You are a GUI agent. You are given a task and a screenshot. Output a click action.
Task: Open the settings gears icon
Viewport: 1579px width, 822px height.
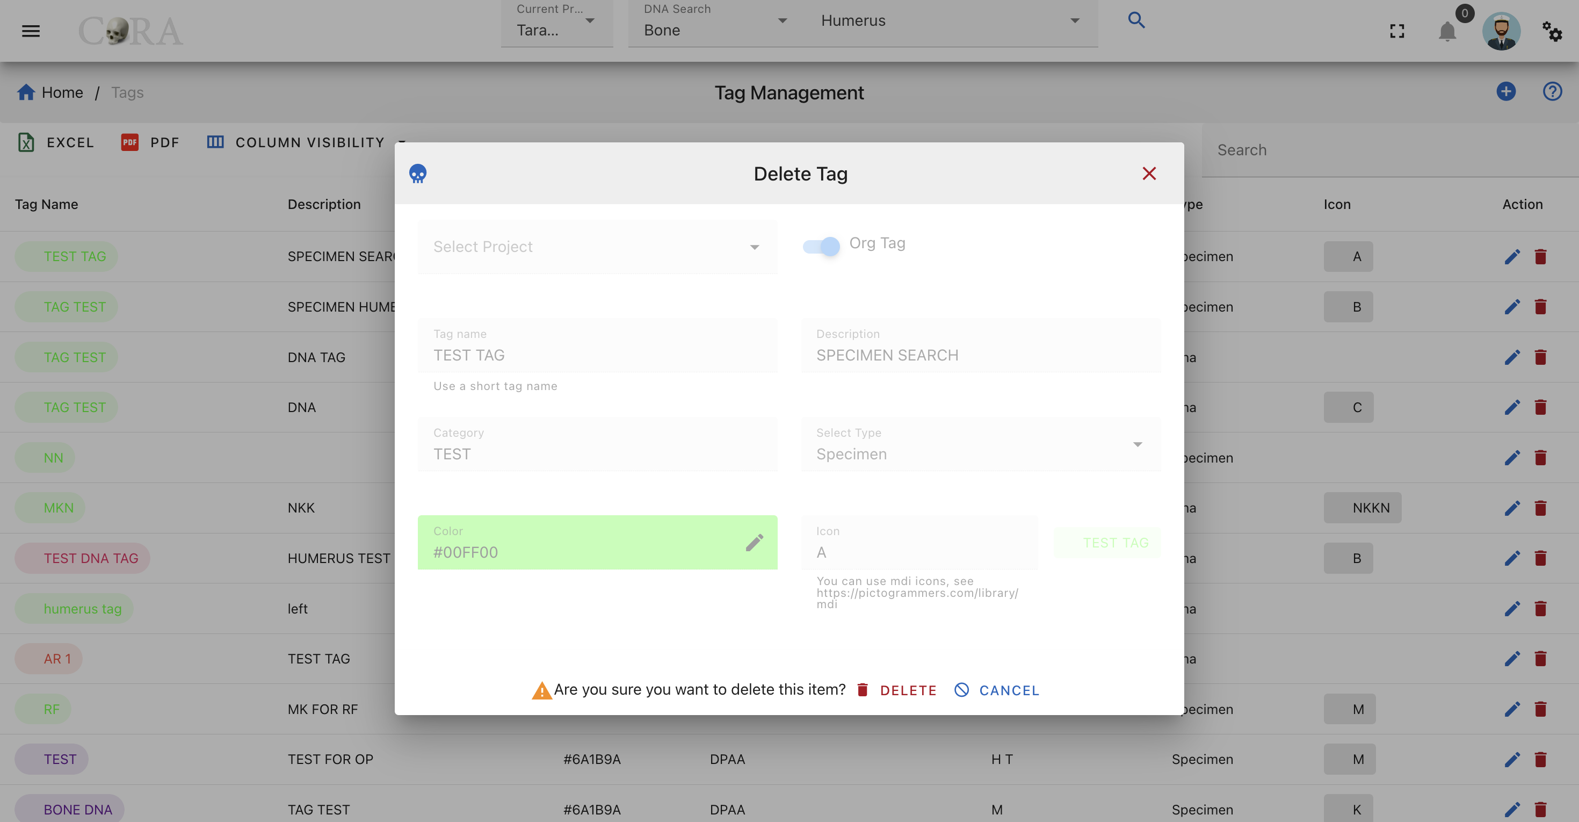click(x=1552, y=31)
